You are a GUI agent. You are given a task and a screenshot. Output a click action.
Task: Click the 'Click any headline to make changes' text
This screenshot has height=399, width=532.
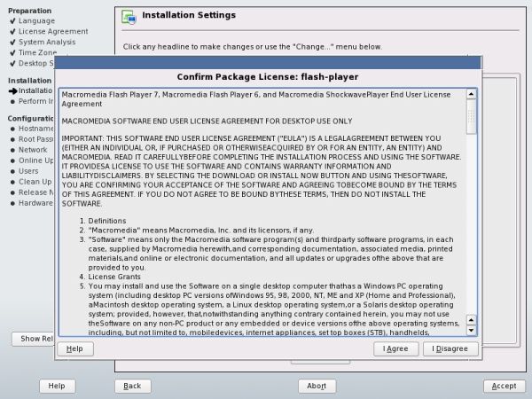[253, 46]
